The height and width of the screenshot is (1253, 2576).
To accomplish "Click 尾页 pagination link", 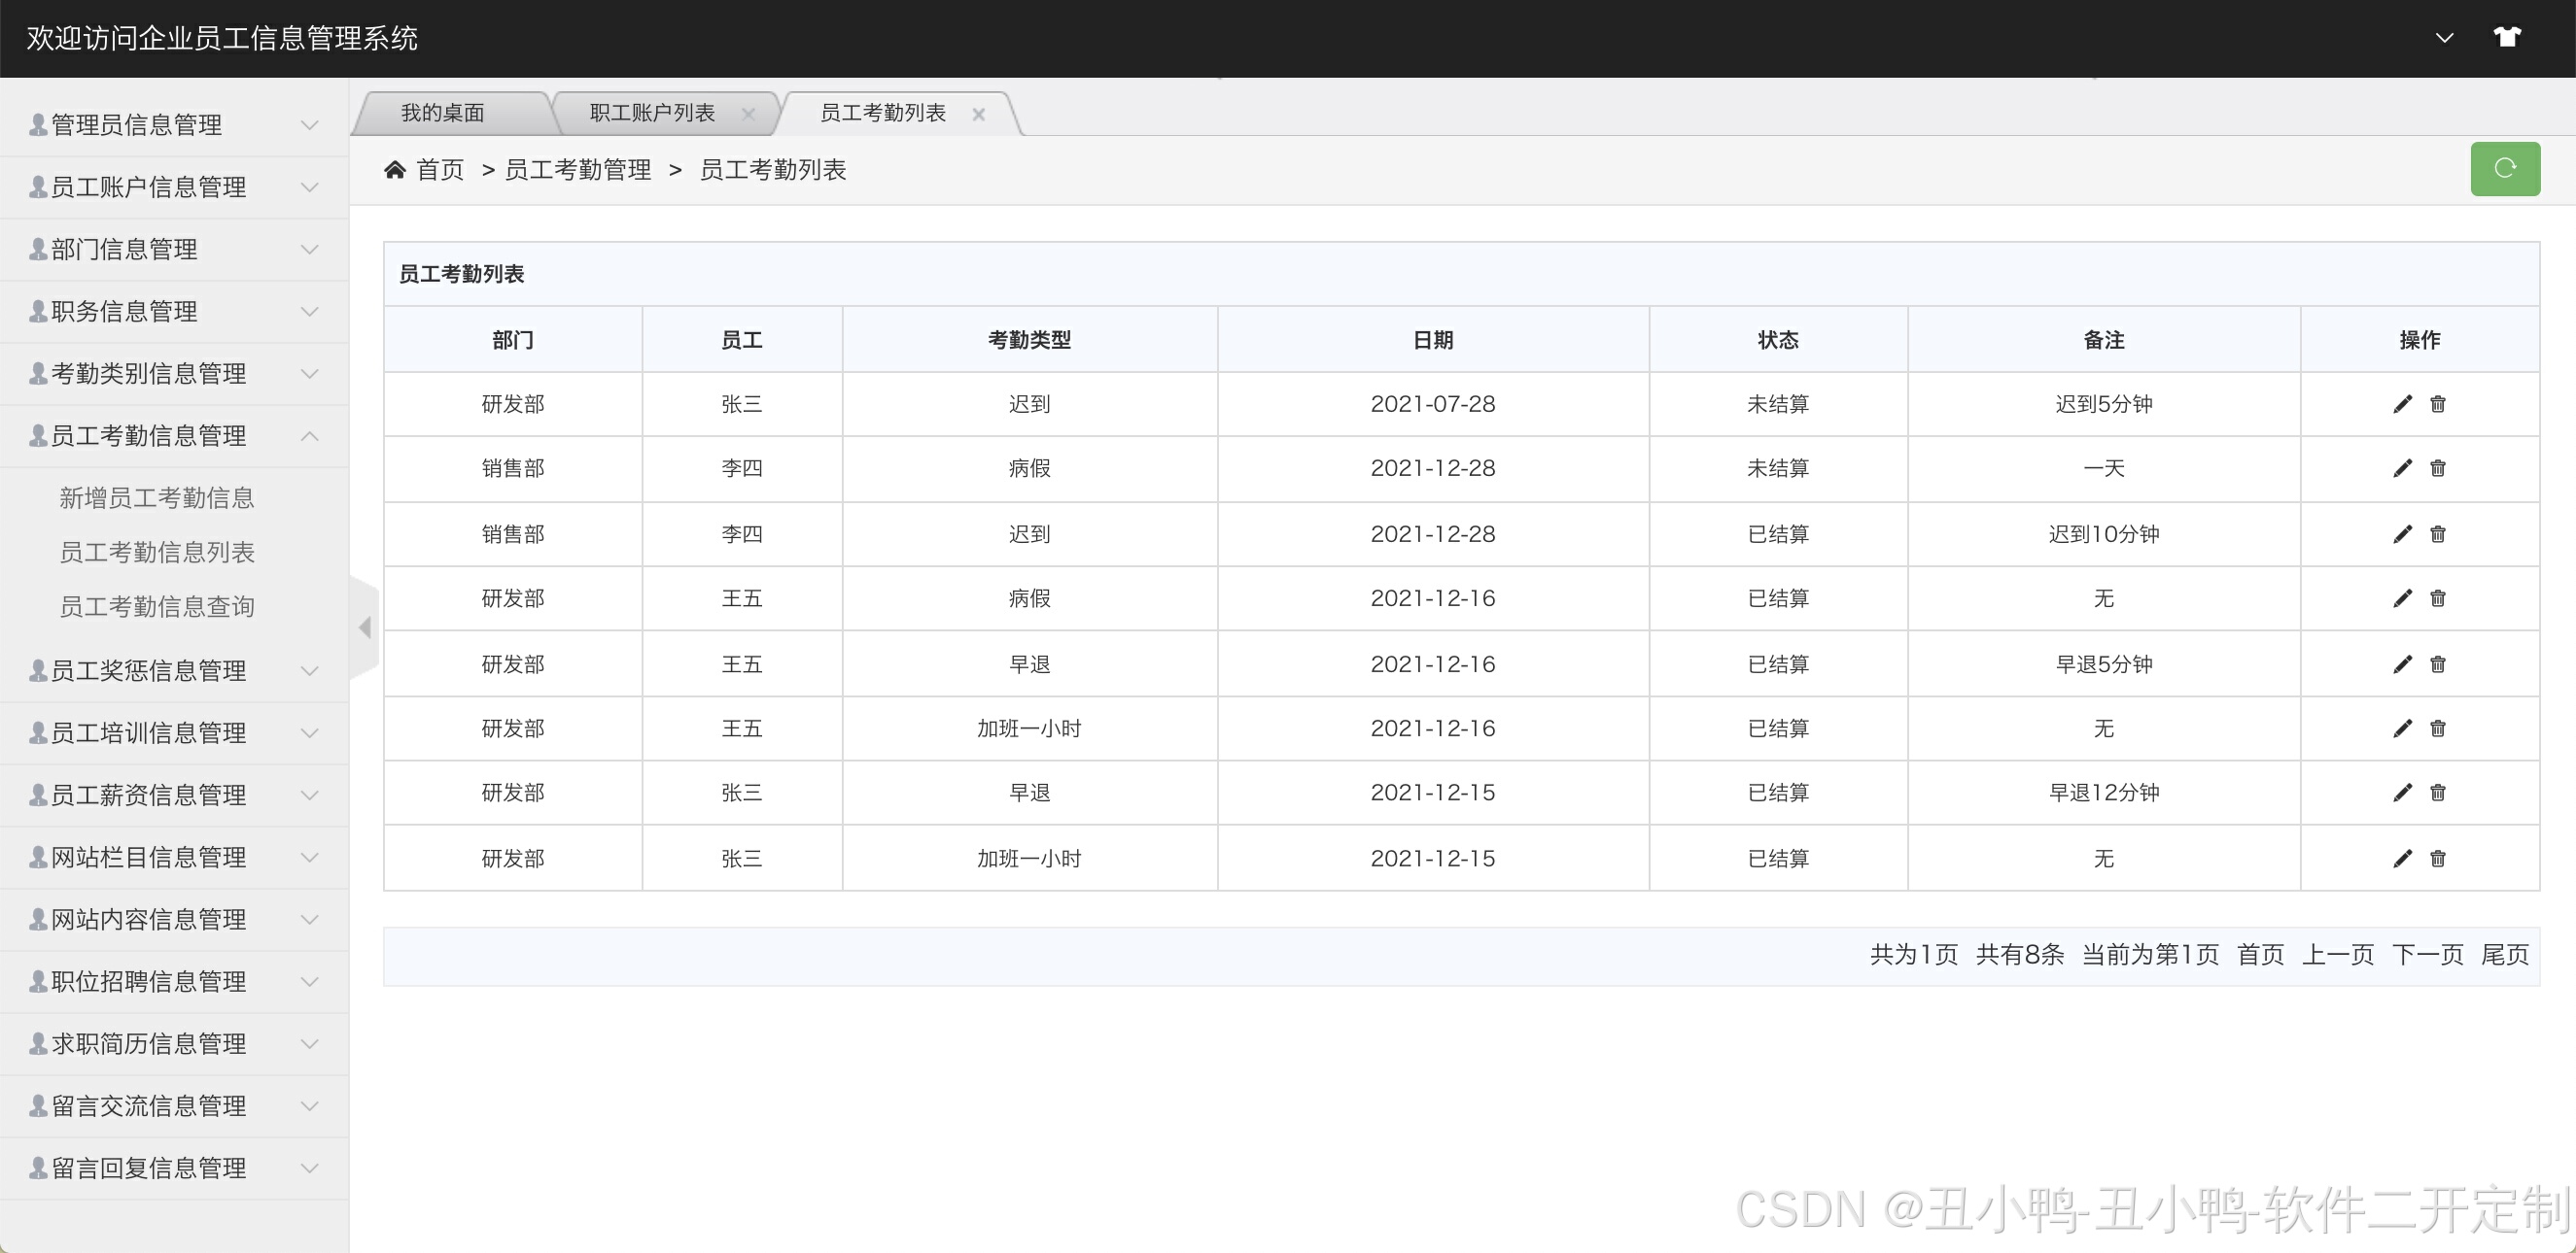I will 2504,955.
